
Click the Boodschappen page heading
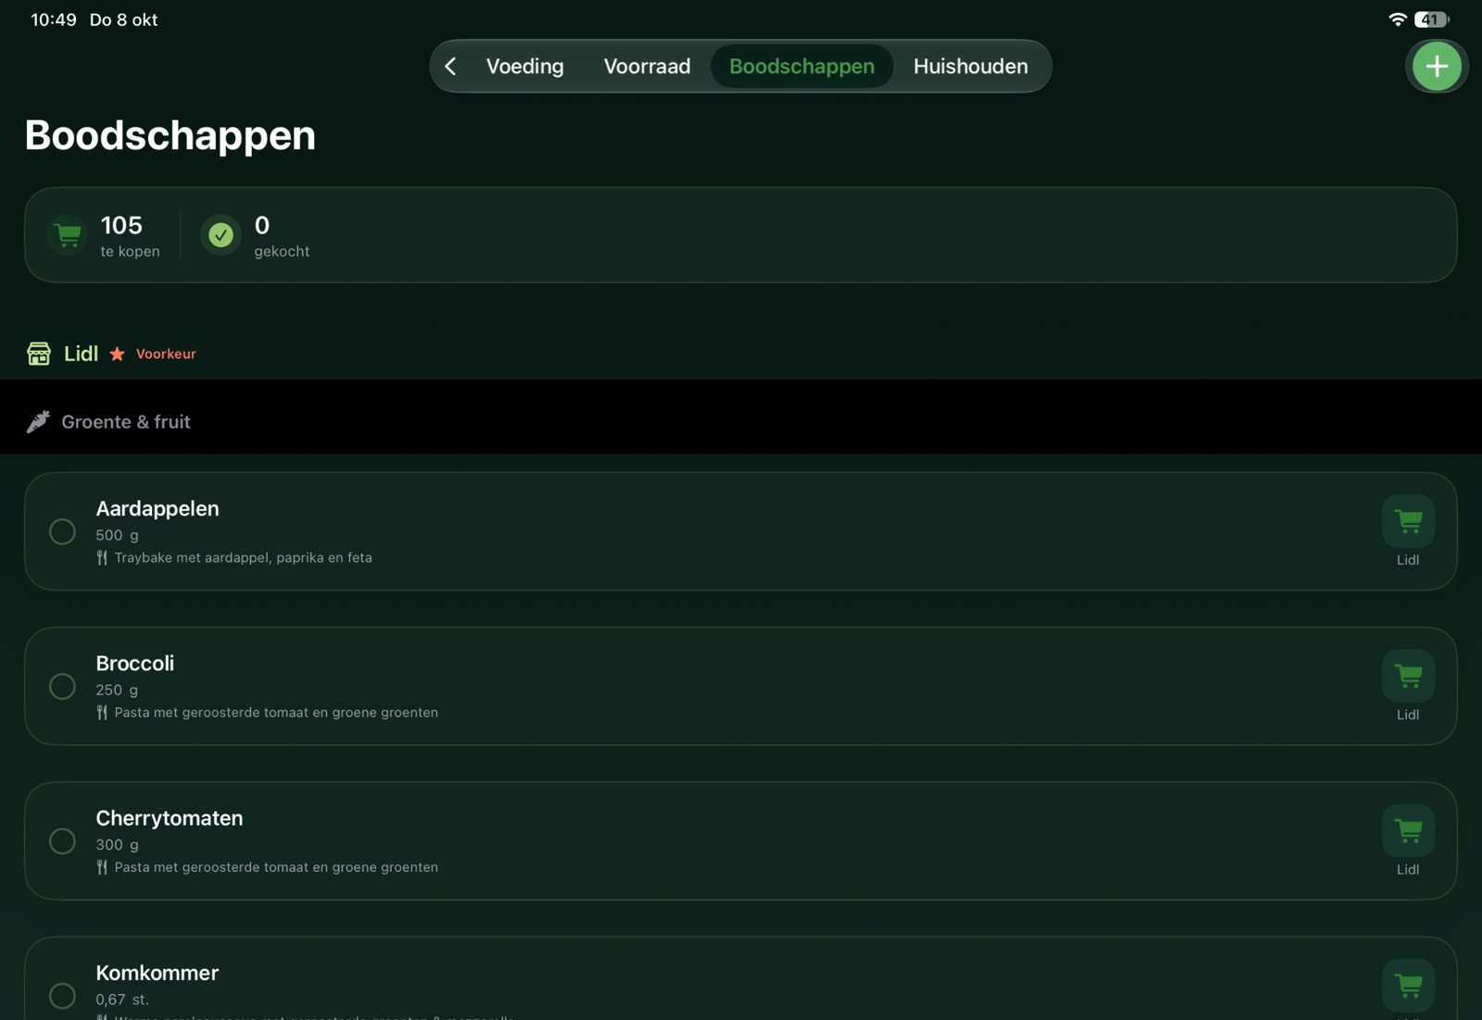click(170, 135)
